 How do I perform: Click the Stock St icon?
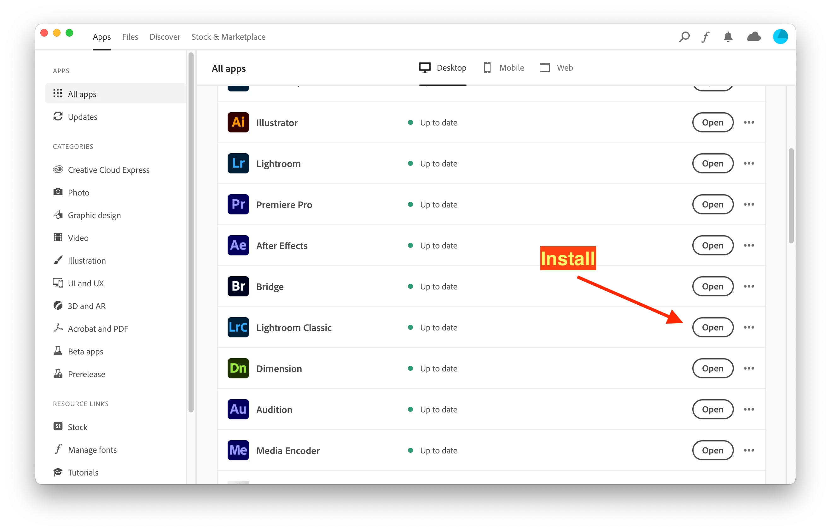[58, 426]
